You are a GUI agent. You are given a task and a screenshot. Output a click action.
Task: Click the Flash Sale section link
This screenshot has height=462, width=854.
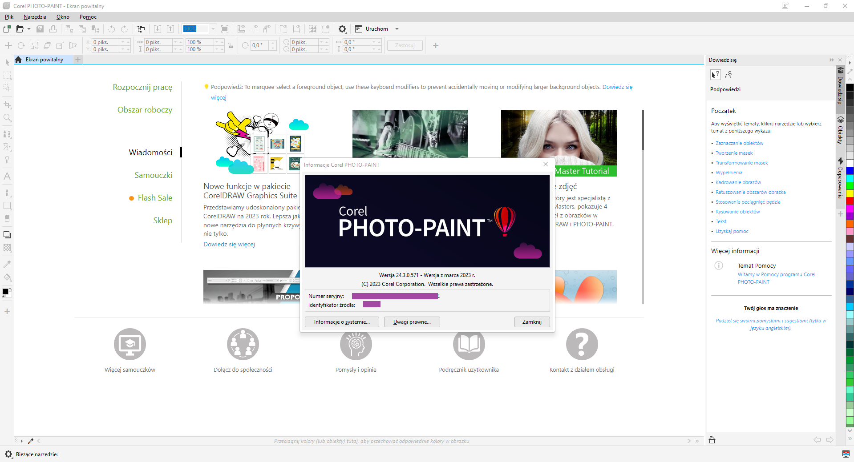click(x=155, y=198)
